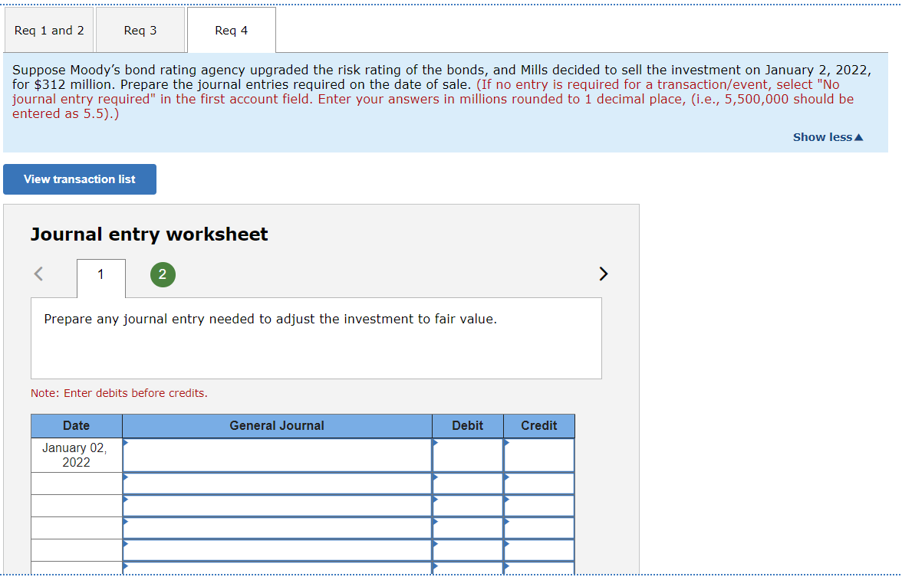Open journal entry 2 green circle

(x=163, y=274)
